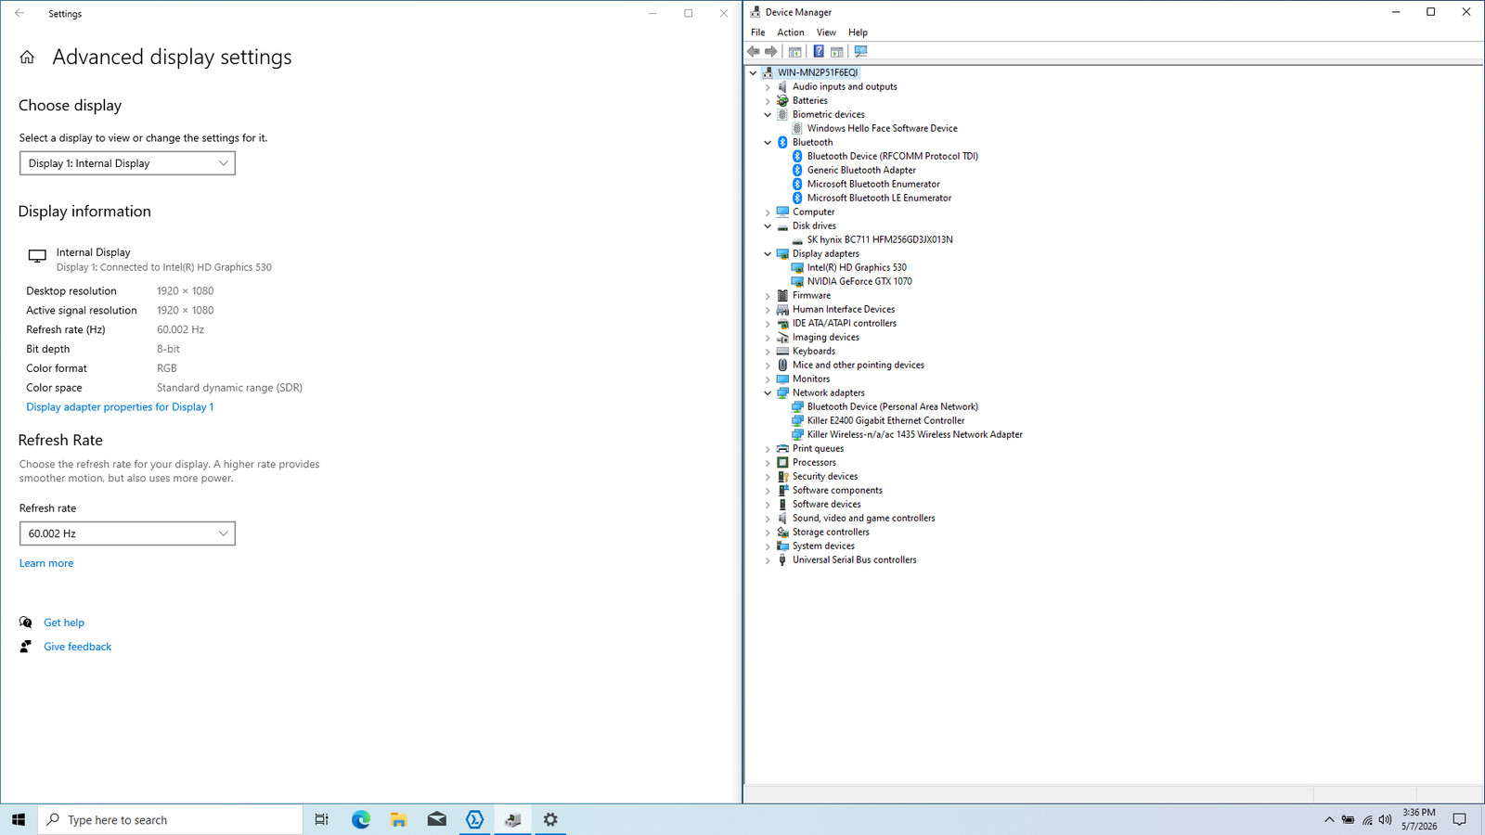Open Display adapter properties for Display 1
This screenshot has height=835, width=1485.
click(x=120, y=407)
